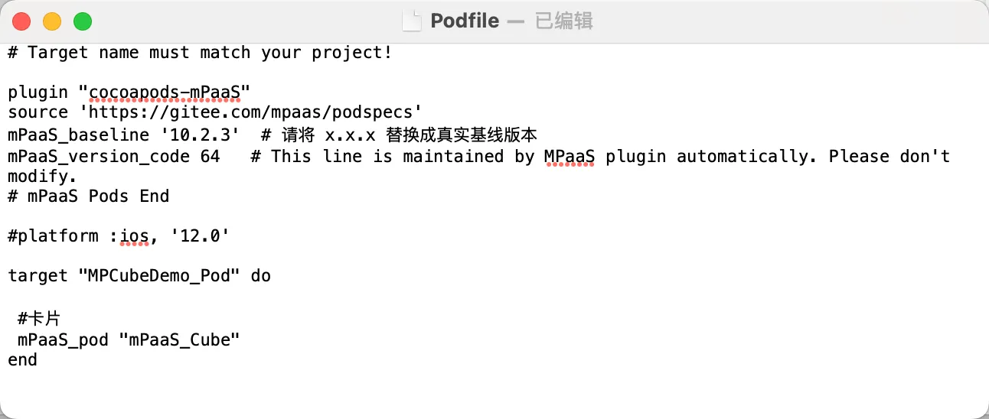Click the yellow minimize window button
This screenshot has height=419, width=989.
(52, 21)
